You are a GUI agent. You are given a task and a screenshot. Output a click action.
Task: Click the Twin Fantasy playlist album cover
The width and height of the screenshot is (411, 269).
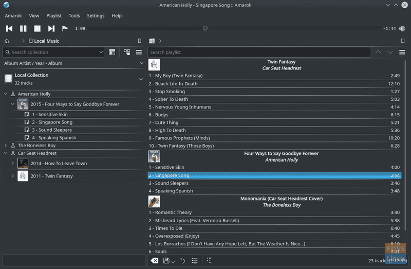(154, 65)
